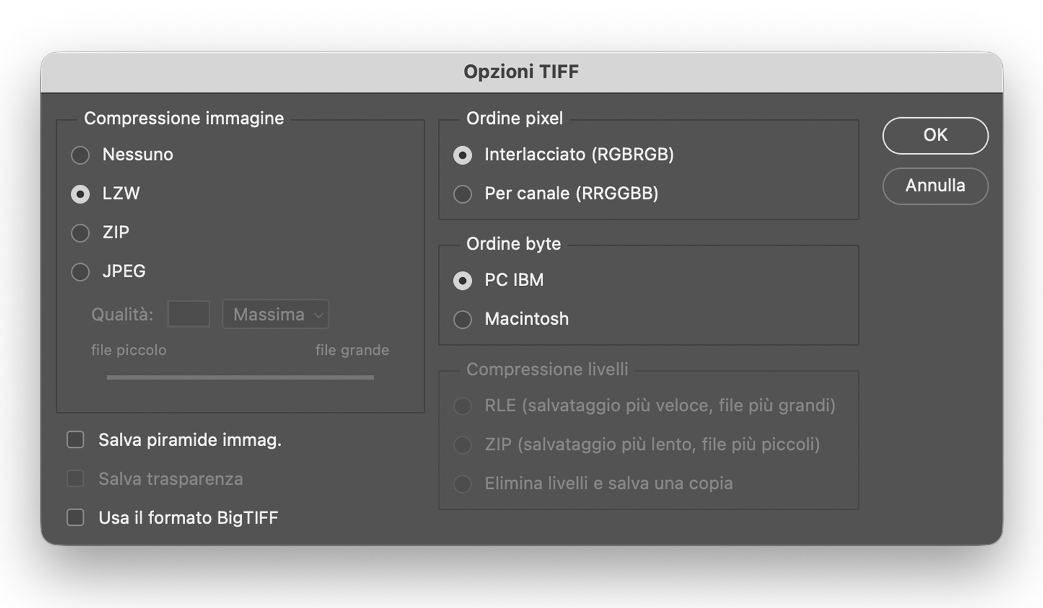Confirm with the OK button
The image size is (1043, 608).
(935, 135)
